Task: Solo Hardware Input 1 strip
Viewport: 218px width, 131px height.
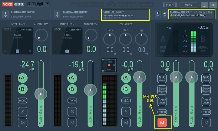Action: (23, 111)
